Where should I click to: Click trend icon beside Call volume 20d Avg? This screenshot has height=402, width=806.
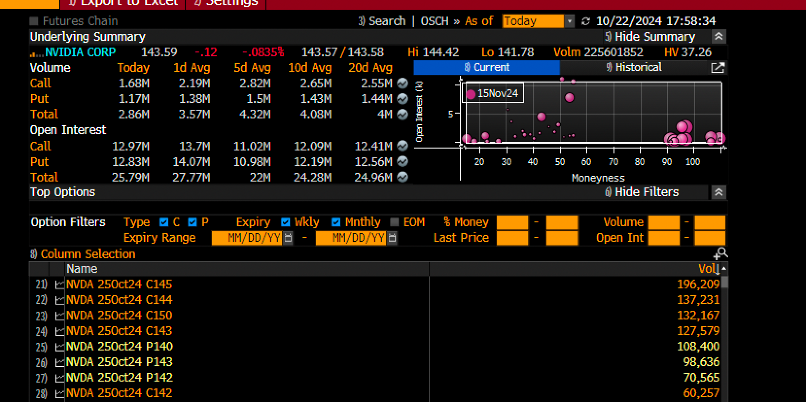point(402,83)
